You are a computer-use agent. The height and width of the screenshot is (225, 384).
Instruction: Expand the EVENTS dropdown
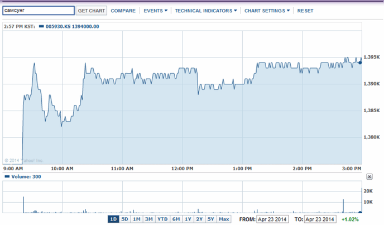coord(156,11)
